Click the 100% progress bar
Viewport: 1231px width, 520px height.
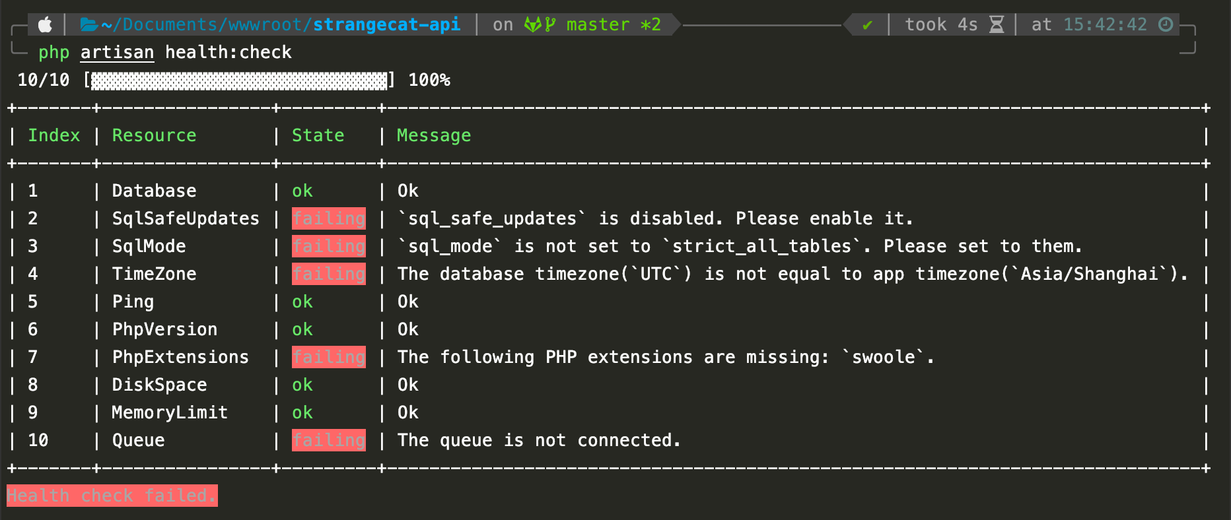click(238, 81)
